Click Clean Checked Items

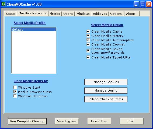tap(106, 99)
